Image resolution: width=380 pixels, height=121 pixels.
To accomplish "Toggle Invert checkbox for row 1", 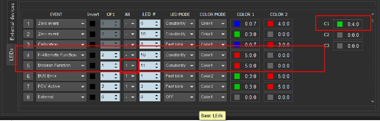I will [93, 23].
